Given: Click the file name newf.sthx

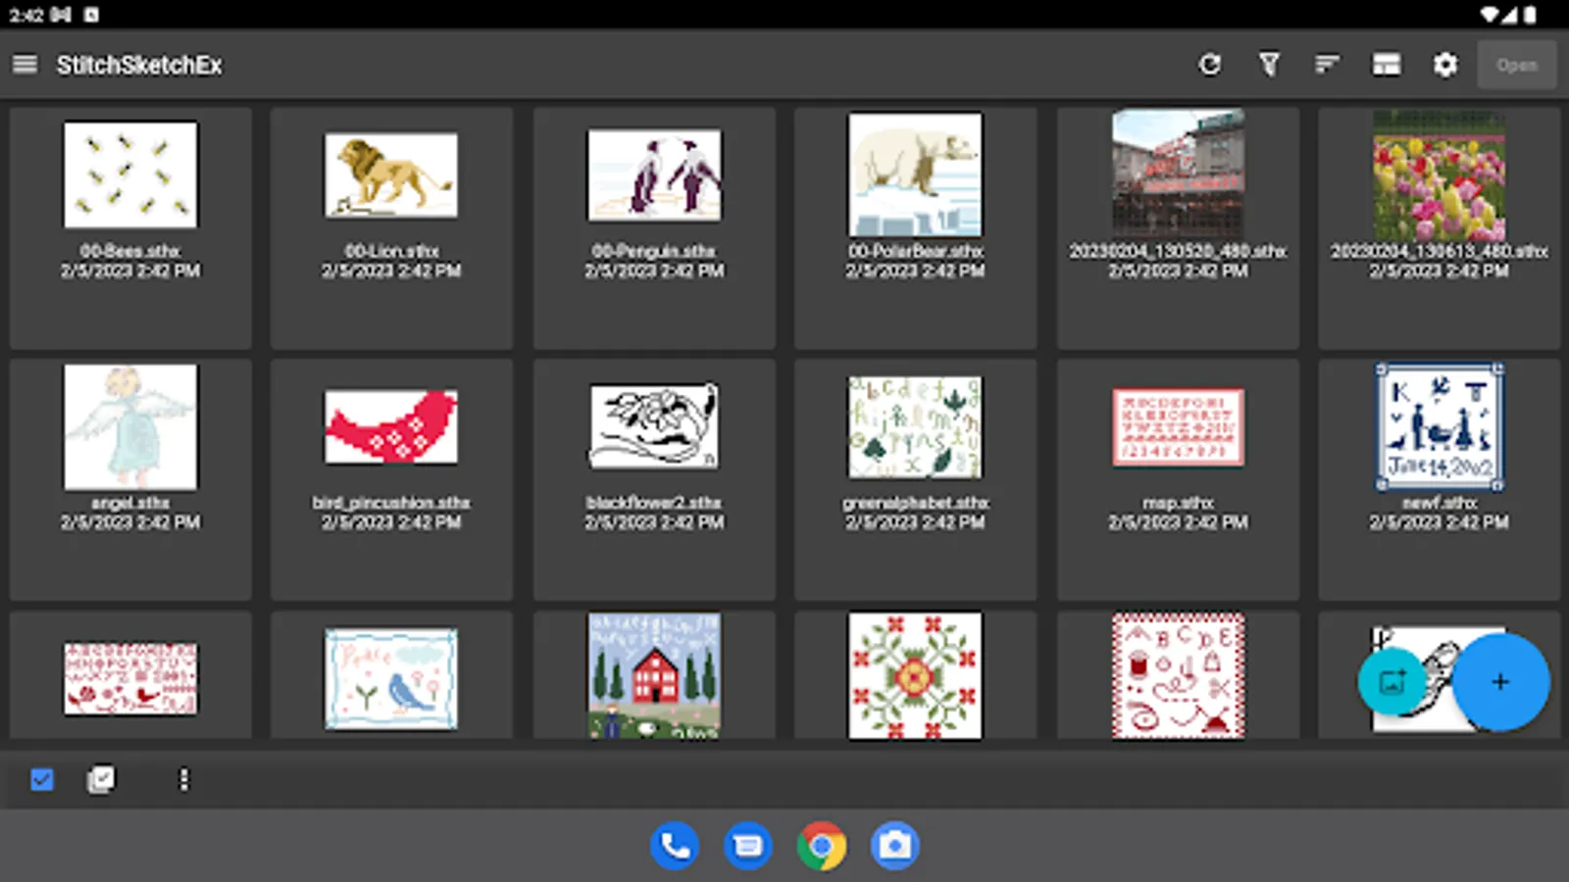Looking at the screenshot, I should [x=1439, y=503].
